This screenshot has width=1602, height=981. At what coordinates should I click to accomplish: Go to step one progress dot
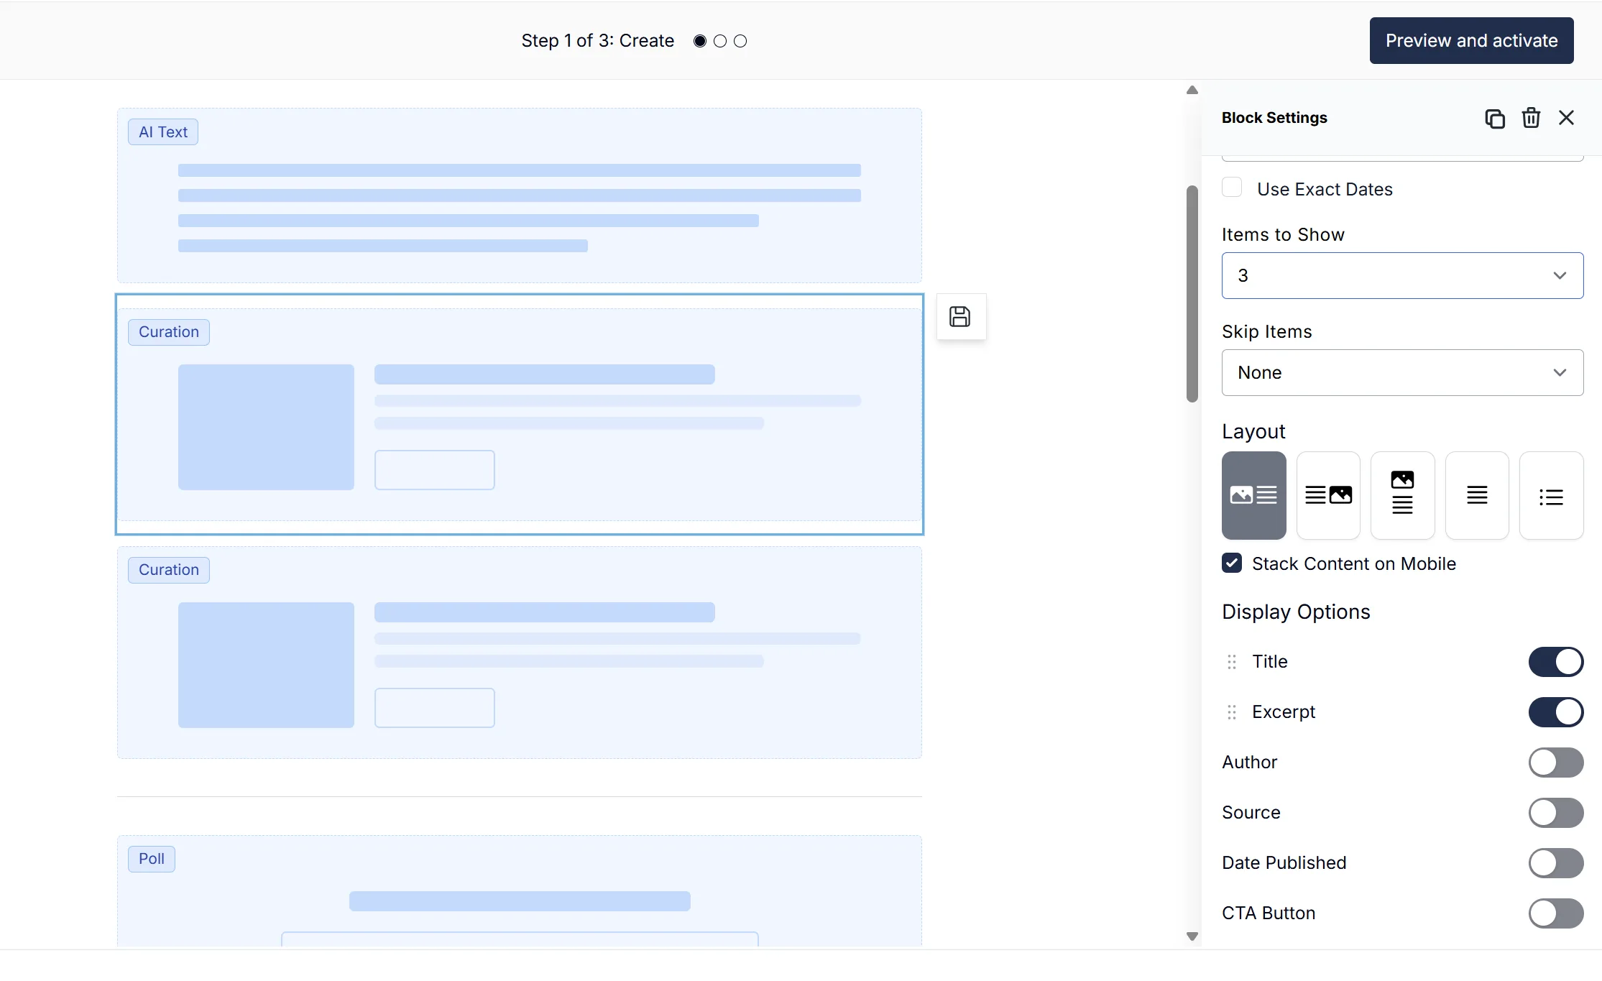click(x=700, y=41)
